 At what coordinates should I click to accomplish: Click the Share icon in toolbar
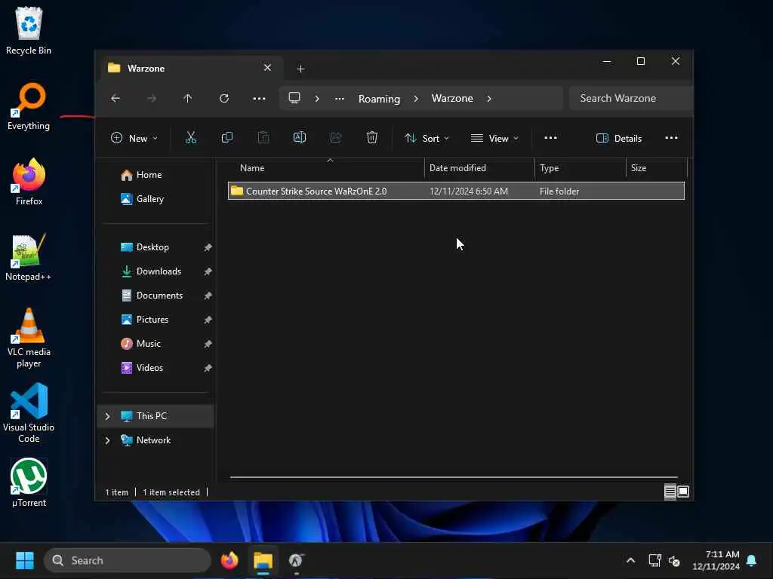click(x=336, y=138)
